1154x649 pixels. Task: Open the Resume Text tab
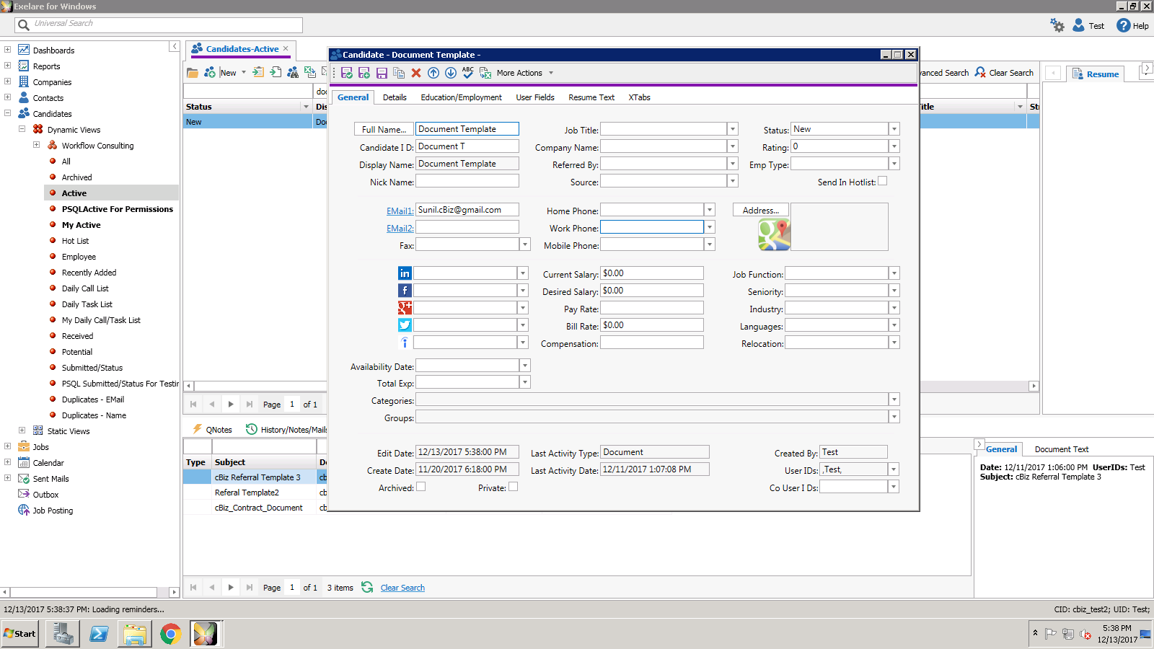click(591, 97)
